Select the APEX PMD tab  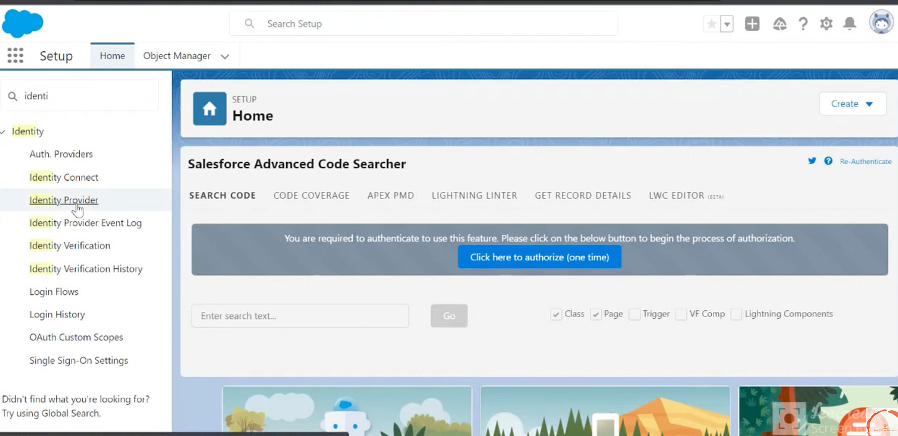[390, 195]
